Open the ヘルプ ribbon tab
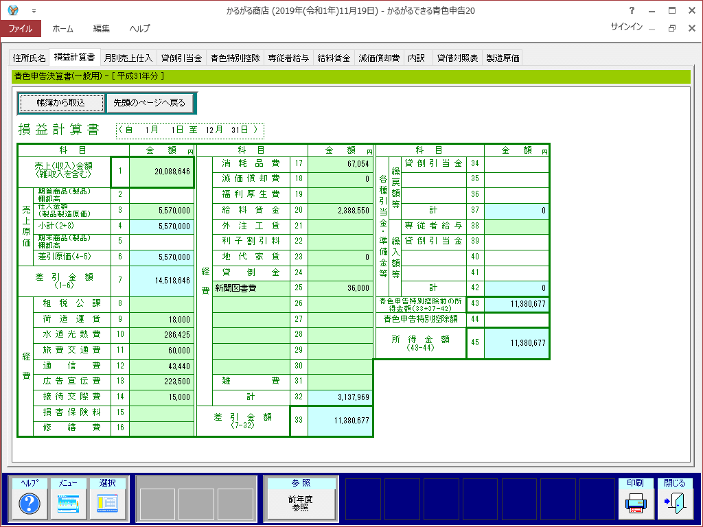The width and height of the screenshot is (703, 527). click(140, 28)
